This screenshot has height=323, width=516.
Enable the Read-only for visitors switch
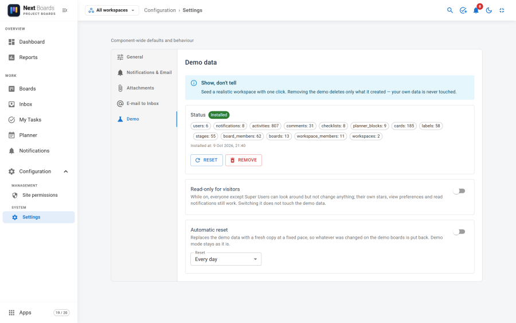(x=459, y=191)
